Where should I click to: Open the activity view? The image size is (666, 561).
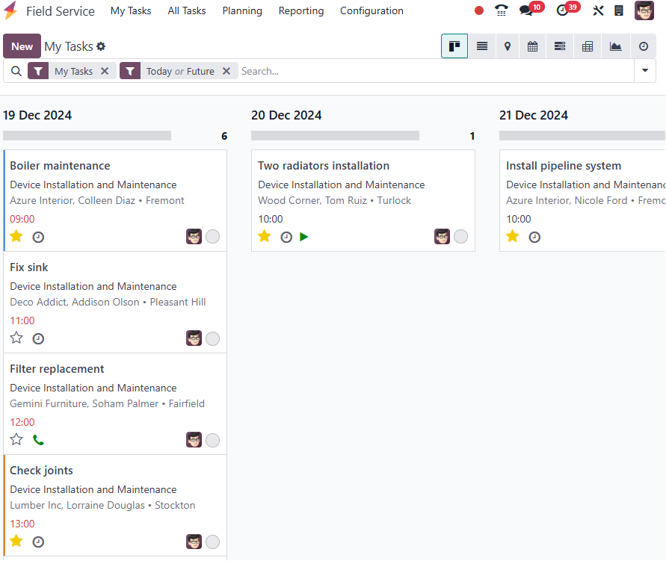pos(644,46)
